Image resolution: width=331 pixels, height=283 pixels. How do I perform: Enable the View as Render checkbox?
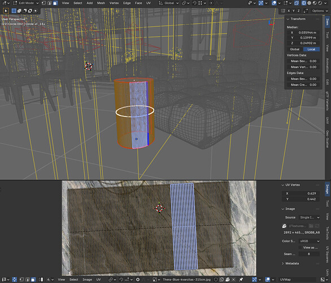tap(300, 247)
